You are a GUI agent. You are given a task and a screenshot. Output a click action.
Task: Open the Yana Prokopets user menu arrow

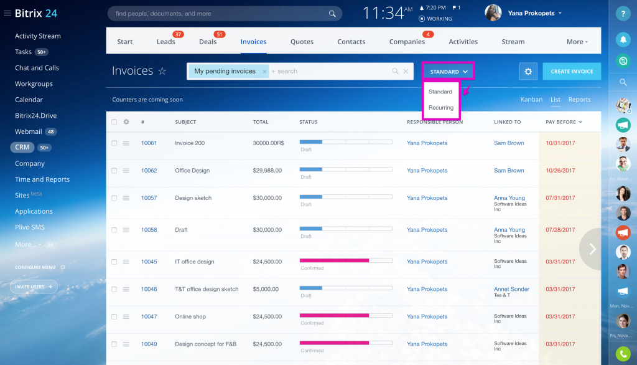pos(560,13)
